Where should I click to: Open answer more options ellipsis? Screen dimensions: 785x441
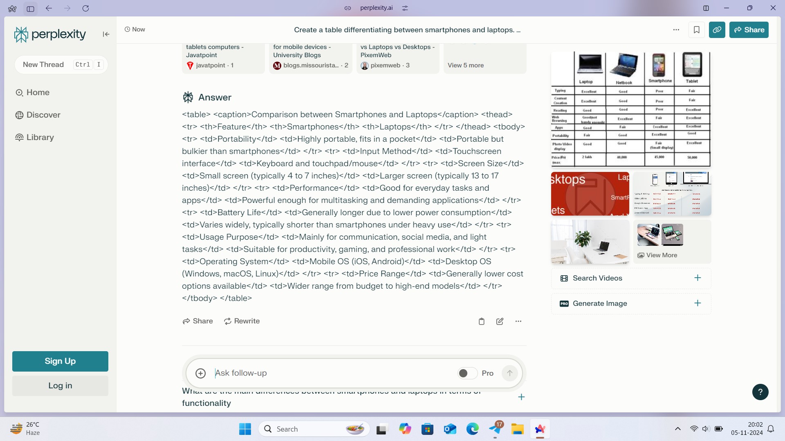(x=518, y=321)
